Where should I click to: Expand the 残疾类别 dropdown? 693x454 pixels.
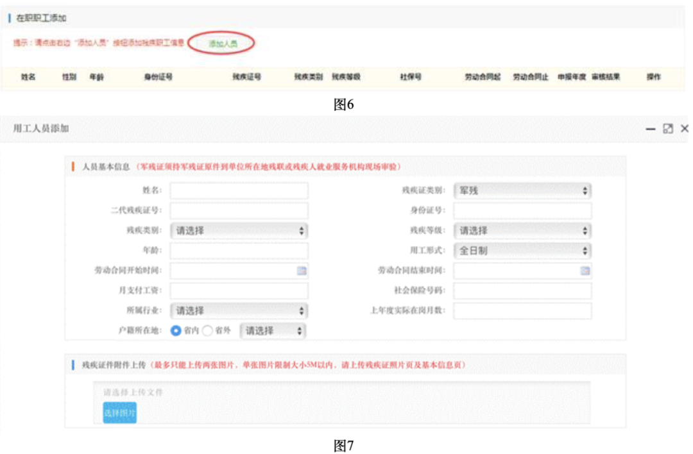click(239, 231)
